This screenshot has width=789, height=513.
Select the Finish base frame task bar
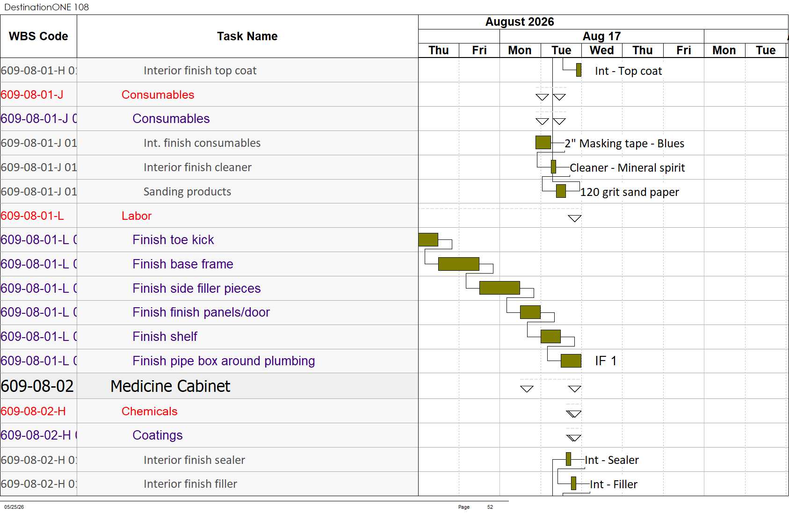point(458,264)
